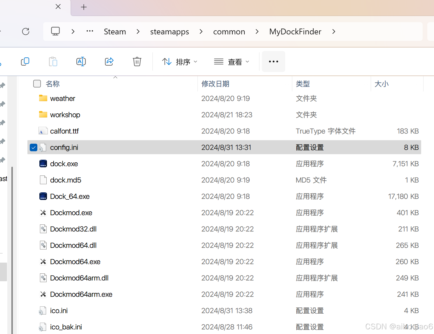Click the Dock_64.exe application icon
The height and width of the screenshot is (334, 434).
click(x=43, y=196)
